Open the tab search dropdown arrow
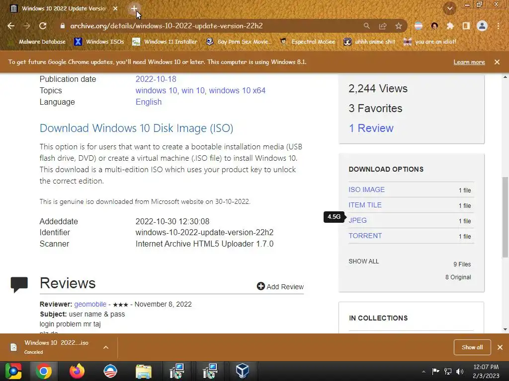 pos(450,8)
